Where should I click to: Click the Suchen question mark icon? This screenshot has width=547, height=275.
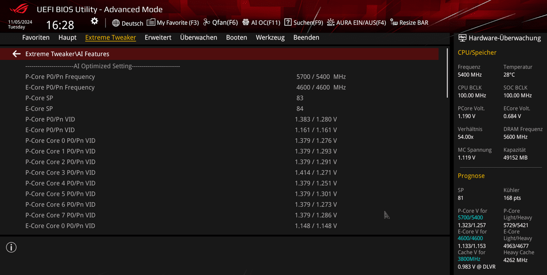tap(288, 22)
